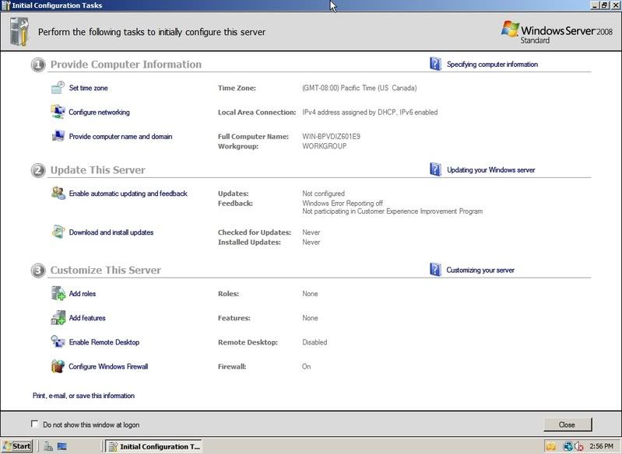Click the Configure networking icon
The image size is (622, 454).
coord(58,112)
